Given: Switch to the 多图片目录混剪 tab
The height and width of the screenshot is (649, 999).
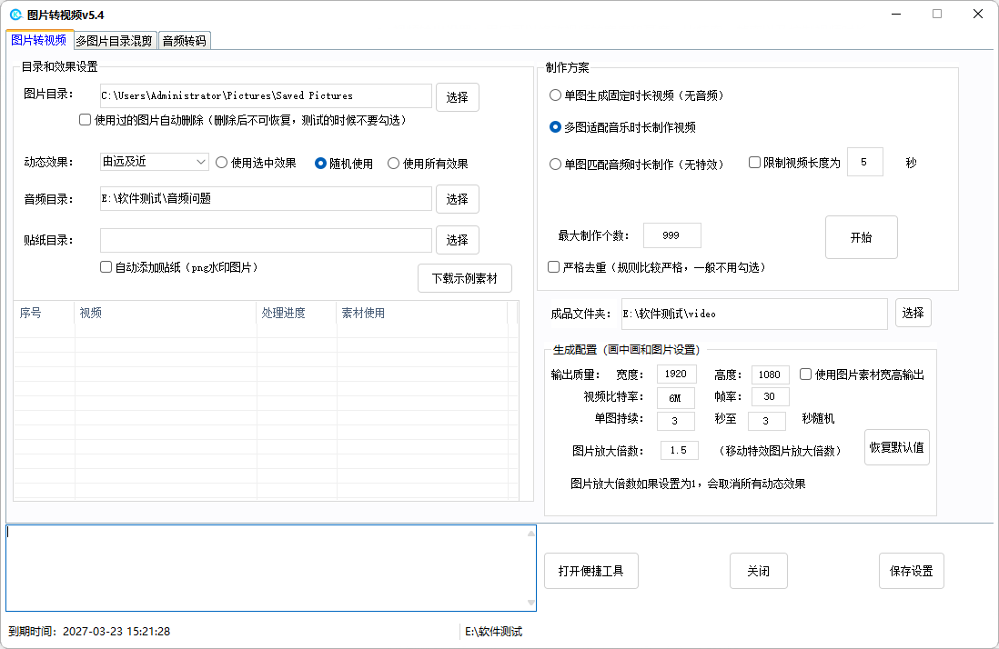Looking at the screenshot, I should tap(116, 41).
